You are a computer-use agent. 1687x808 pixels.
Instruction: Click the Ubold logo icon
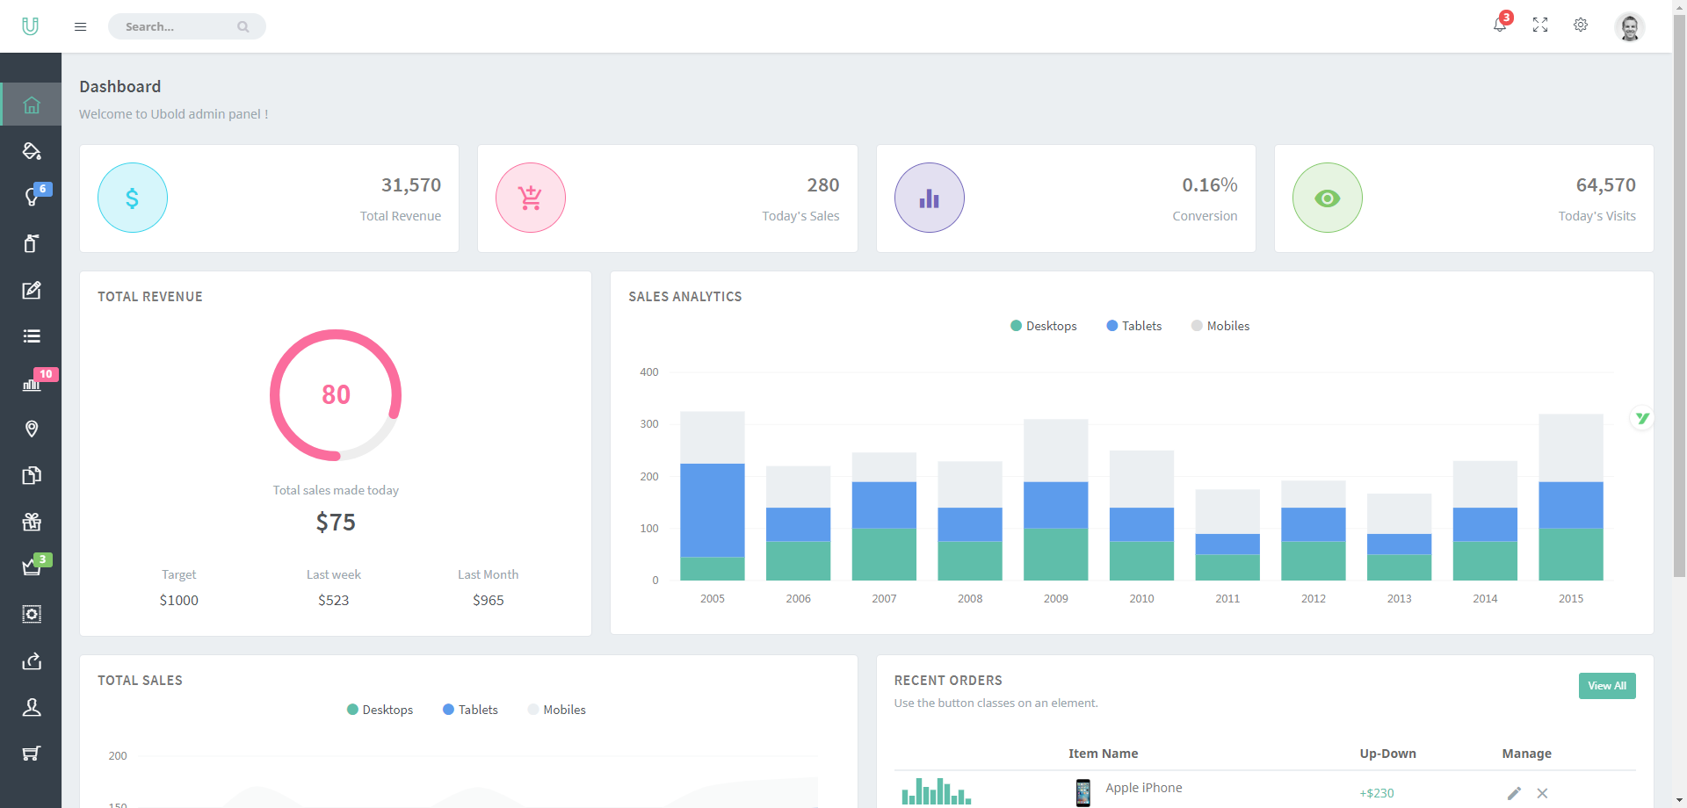click(31, 26)
